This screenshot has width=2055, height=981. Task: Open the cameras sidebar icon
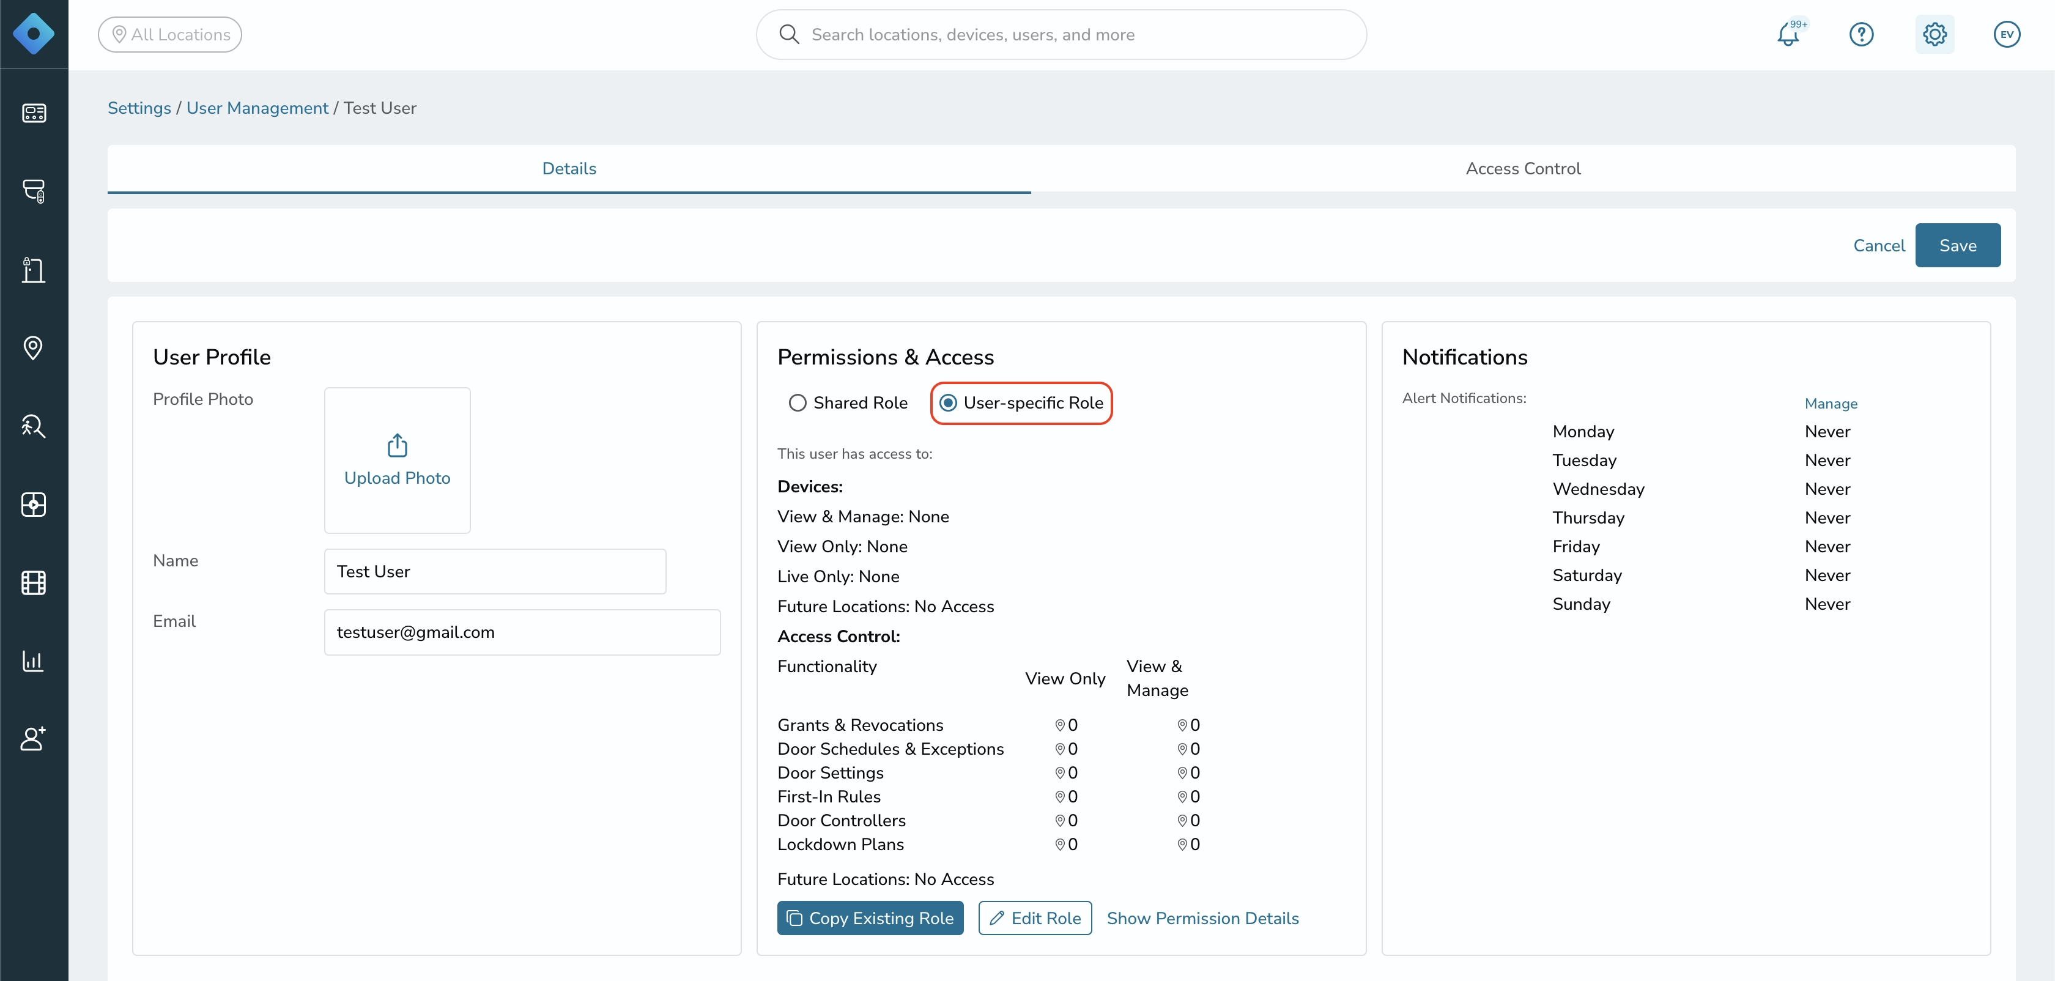[x=34, y=191]
